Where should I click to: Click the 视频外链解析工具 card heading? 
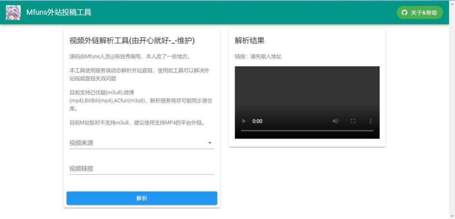pos(132,41)
